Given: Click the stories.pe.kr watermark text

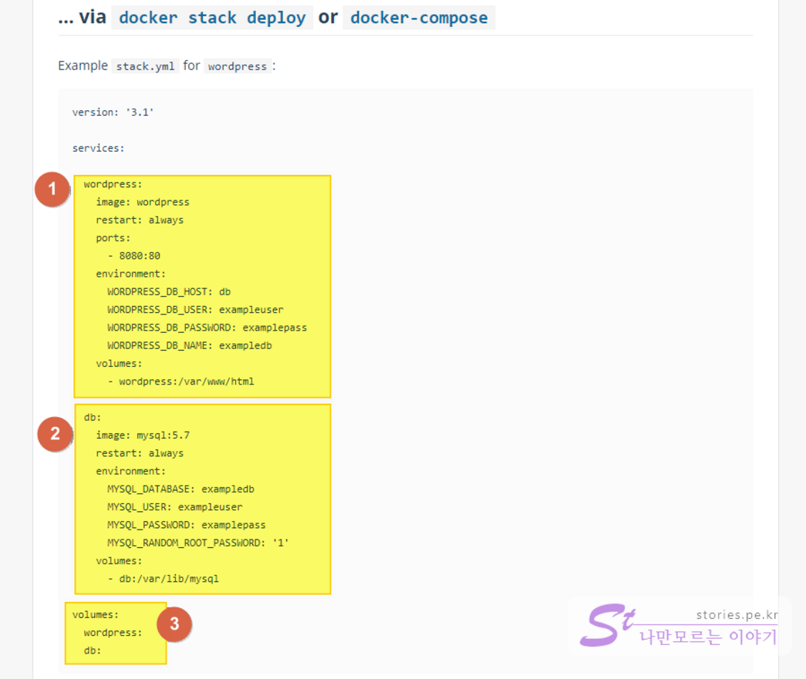Looking at the screenshot, I should [737, 614].
